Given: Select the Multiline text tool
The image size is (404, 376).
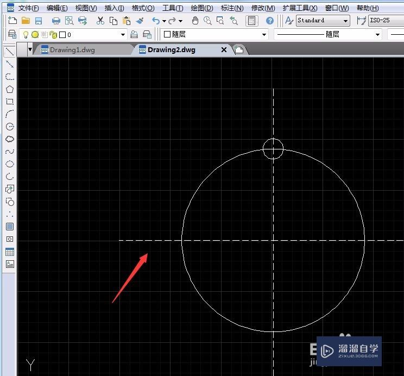Looking at the screenshot, I should pyautogui.click(x=10, y=264).
